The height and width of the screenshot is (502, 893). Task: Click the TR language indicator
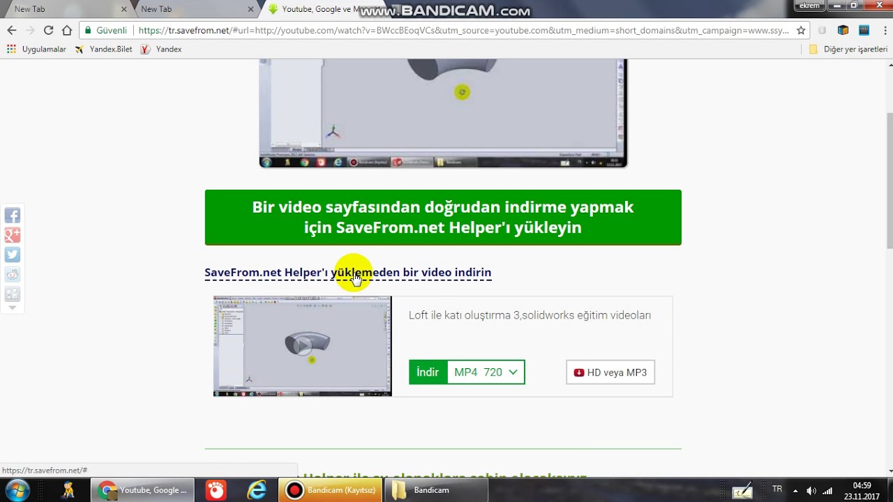coord(777,489)
